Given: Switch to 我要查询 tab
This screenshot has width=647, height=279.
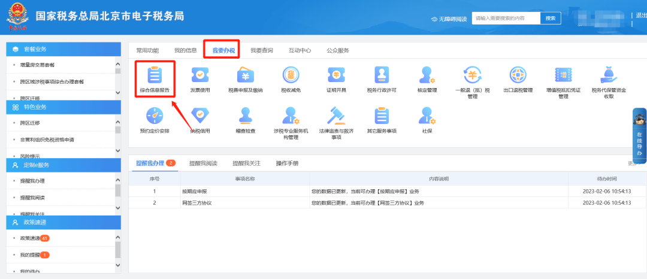Looking at the screenshot, I should (261, 50).
